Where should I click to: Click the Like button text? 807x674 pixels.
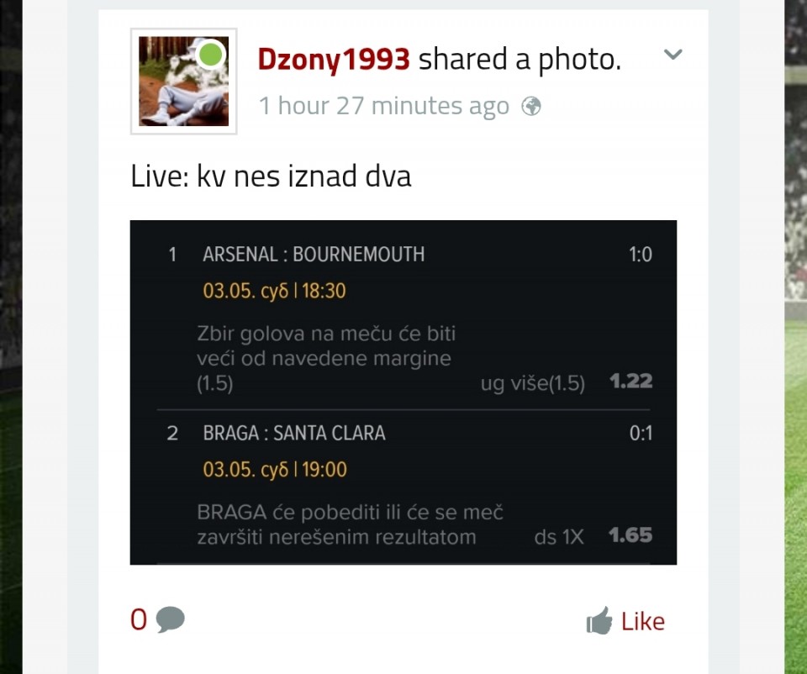coord(643,622)
